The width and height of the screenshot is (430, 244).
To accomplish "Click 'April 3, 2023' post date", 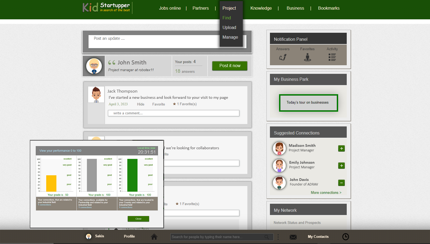I will (x=118, y=104).
